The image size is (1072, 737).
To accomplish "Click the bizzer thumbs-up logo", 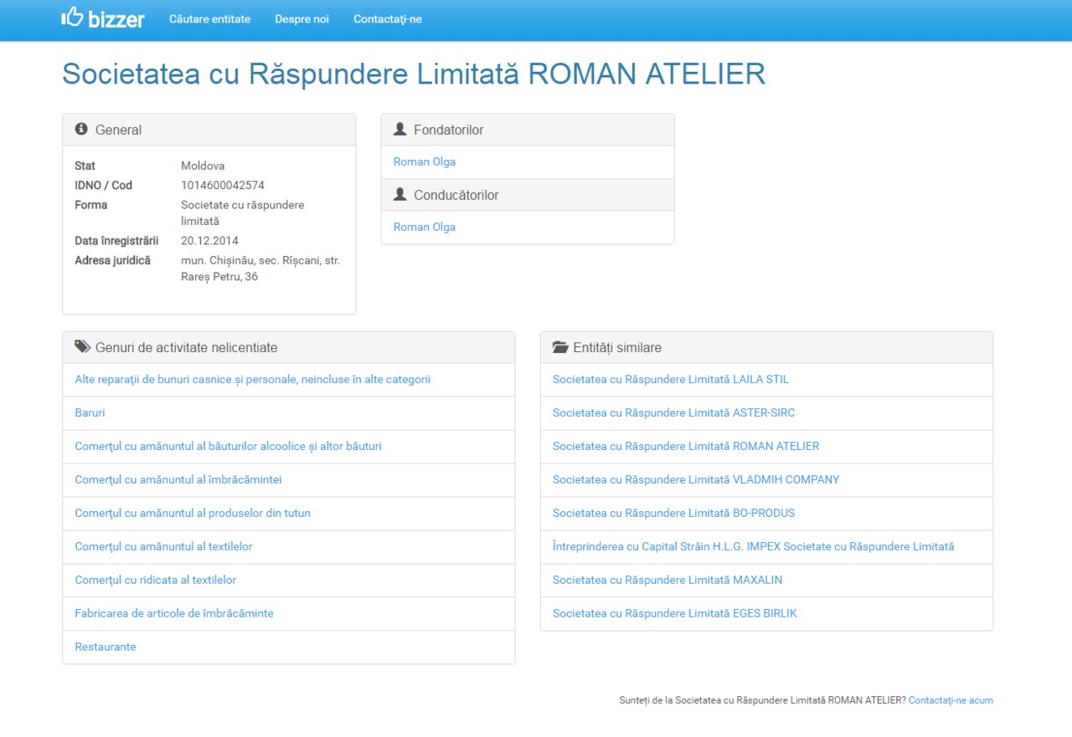I will tap(103, 18).
